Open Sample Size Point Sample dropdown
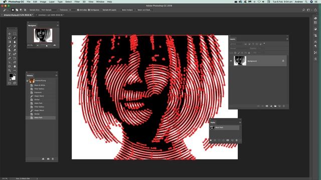The height and width of the screenshot is (180, 321). [x=49, y=10]
